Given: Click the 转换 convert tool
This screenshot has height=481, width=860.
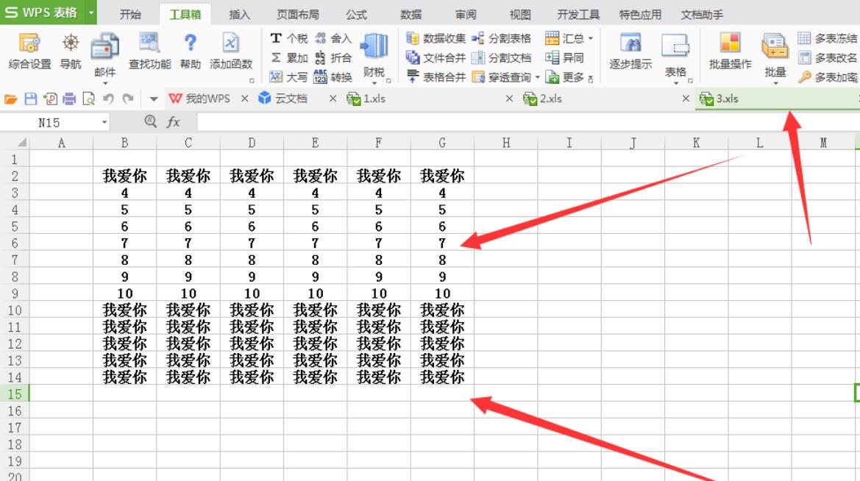Looking at the screenshot, I should [333, 77].
